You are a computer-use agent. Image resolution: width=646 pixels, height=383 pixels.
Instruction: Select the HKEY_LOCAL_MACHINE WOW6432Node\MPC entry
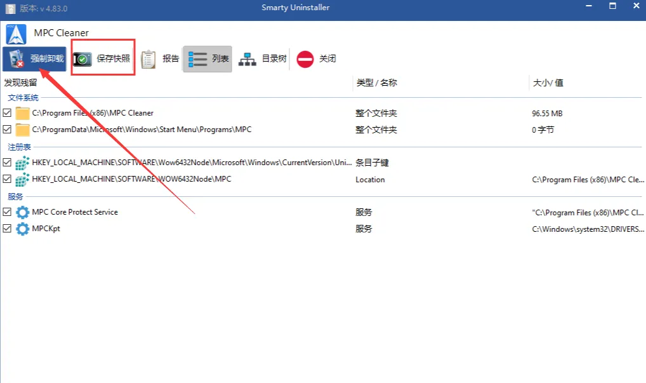[x=131, y=179]
